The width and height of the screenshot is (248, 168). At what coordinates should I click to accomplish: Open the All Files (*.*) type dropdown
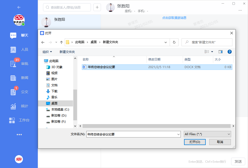pos(207,134)
